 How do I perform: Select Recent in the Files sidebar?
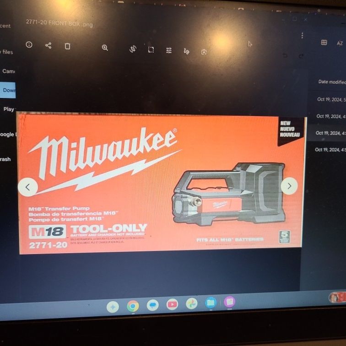click(x=5, y=26)
